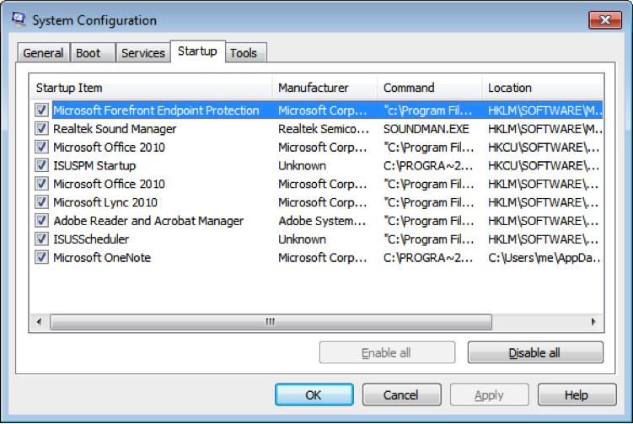Click the Disable all button
Image resolution: width=633 pixels, height=424 pixels.
pos(535,352)
